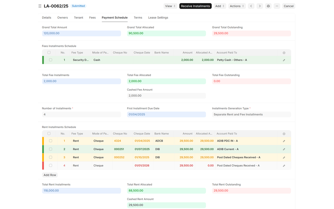Tick checkbox for rent installment 4
The height and width of the screenshot is (209, 334).
50,166
